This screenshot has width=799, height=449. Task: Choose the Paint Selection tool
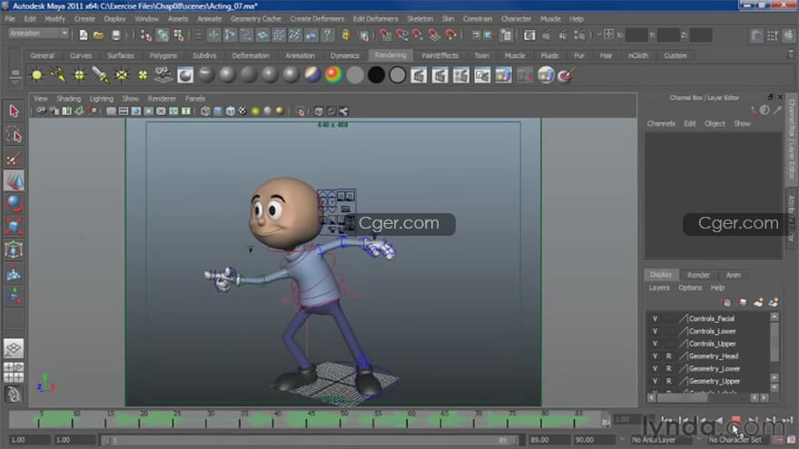pyautogui.click(x=14, y=159)
